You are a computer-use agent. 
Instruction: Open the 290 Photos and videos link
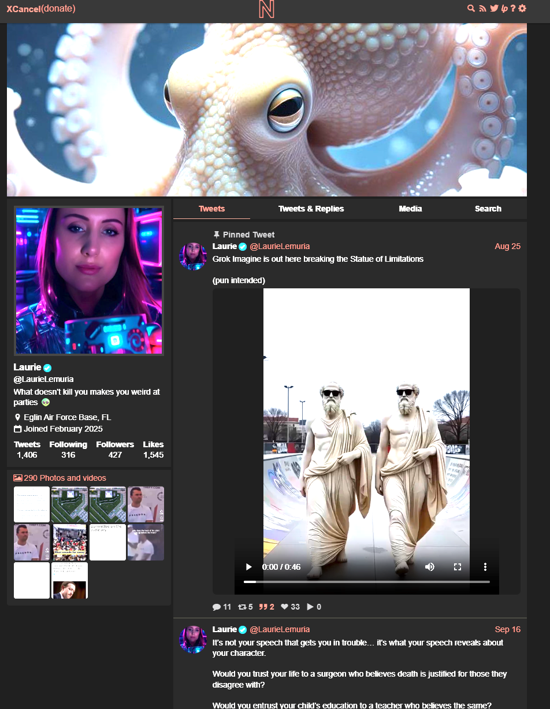pos(60,478)
